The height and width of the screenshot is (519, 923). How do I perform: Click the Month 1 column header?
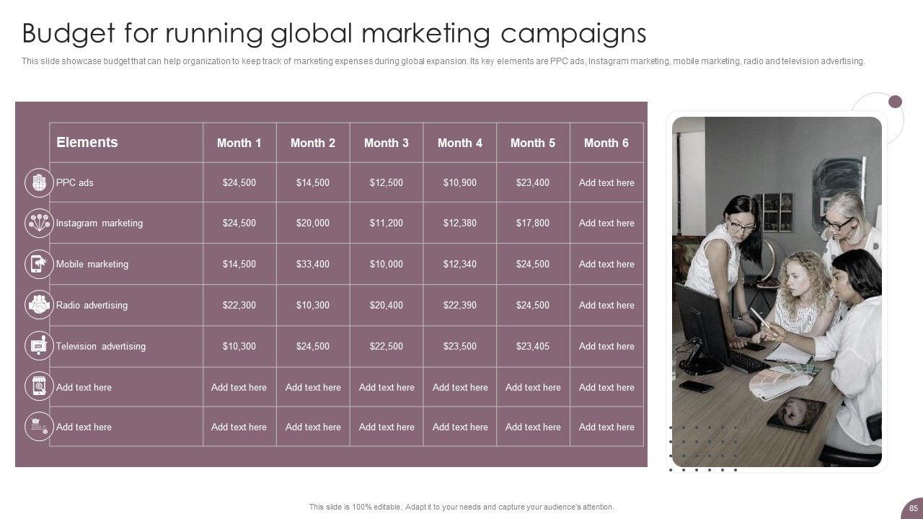click(239, 143)
